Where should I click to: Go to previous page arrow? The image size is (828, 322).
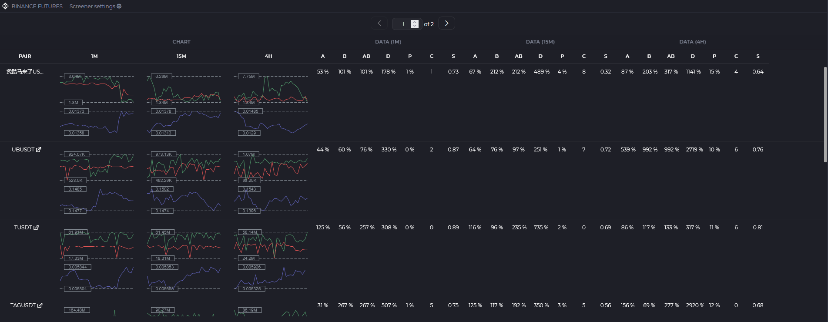[379, 23]
